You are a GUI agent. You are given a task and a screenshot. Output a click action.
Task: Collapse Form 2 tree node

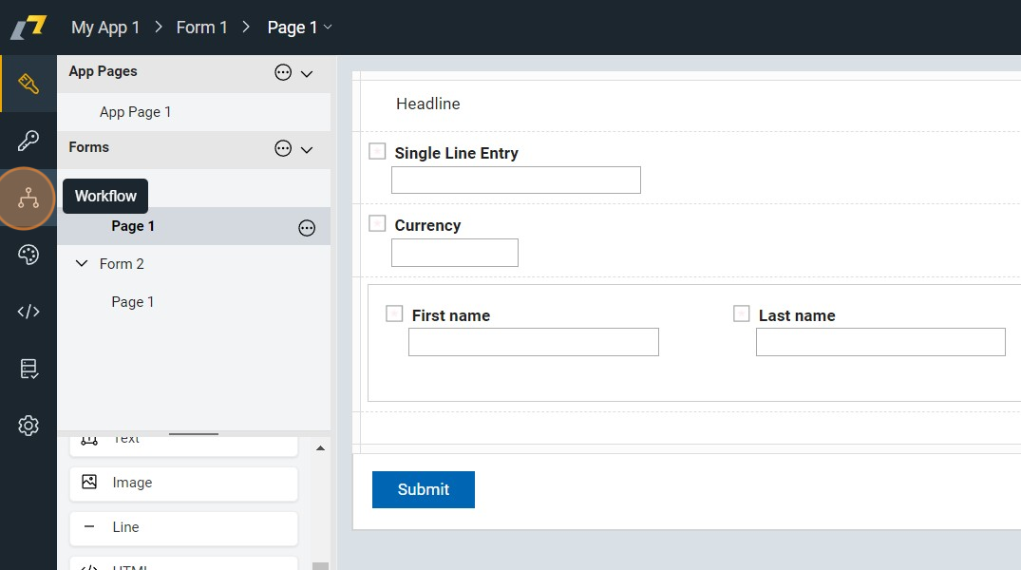coord(82,264)
